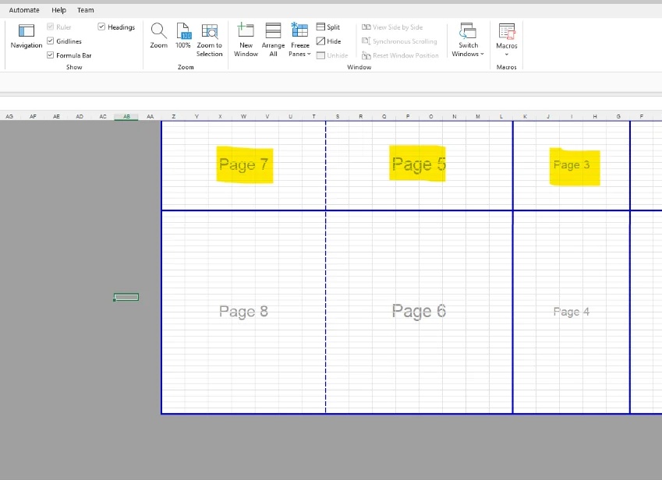
Task: Toggle the Gridlines checkbox
Action: (50, 41)
